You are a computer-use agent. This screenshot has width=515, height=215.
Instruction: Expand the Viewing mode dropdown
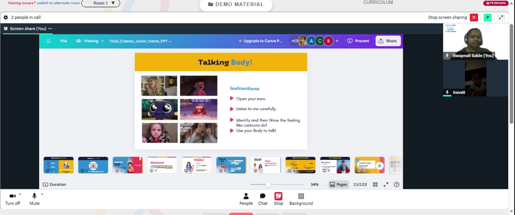point(90,41)
